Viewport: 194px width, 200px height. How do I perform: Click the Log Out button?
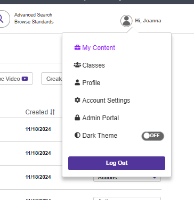point(117,163)
